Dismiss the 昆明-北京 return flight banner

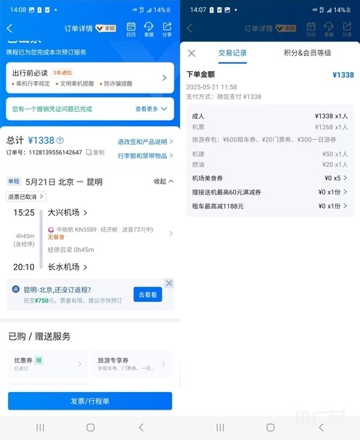[169, 283]
